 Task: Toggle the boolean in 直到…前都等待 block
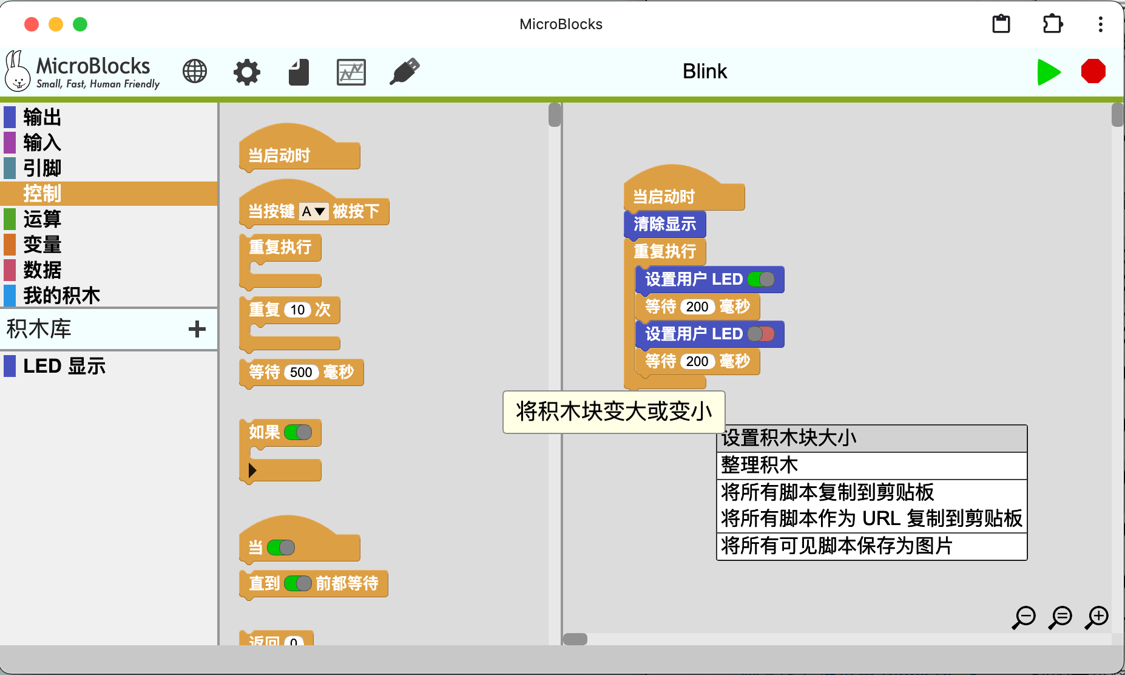pos(298,583)
